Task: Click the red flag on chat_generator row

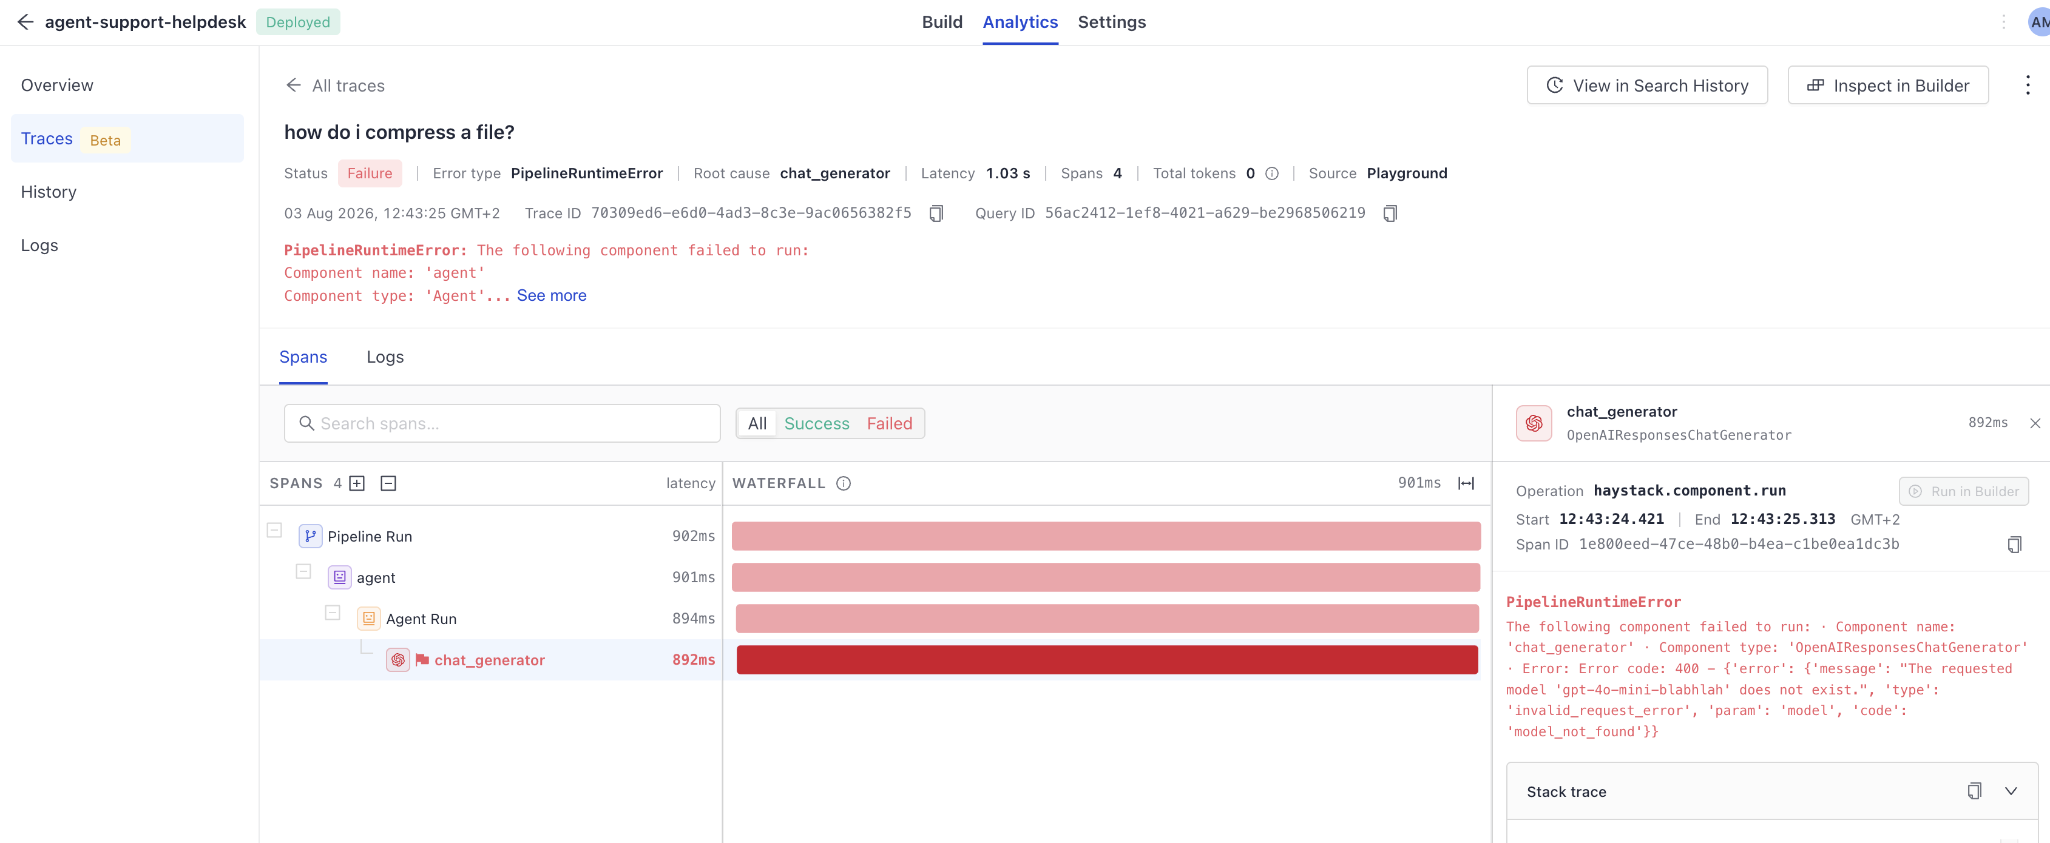Action: coord(422,660)
